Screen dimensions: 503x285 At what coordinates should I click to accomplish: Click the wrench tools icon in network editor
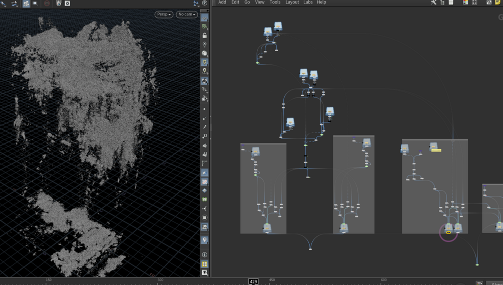(433, 2)
